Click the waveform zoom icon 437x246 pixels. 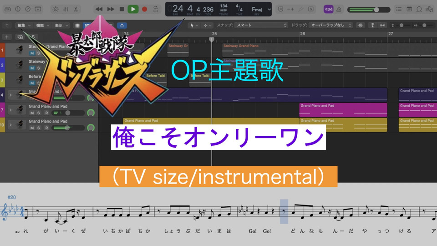(361, 26)
